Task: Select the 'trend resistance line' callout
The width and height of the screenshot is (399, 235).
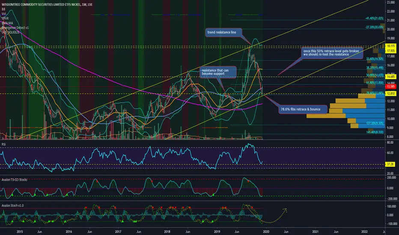Action: pyautogui.click(x=223, y=32)
